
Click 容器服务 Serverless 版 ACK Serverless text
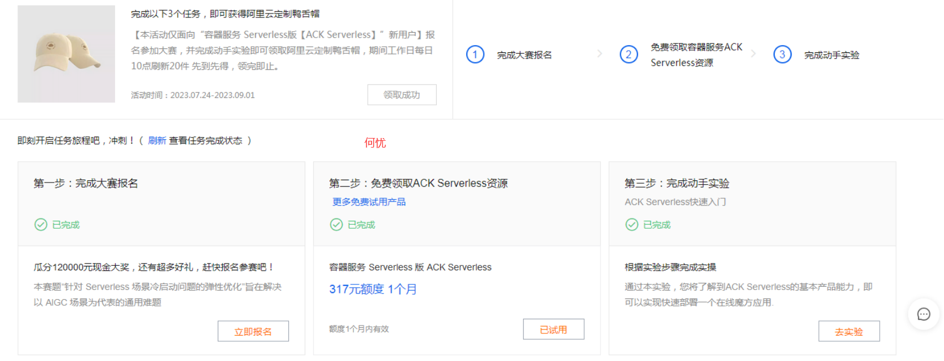click(x=410, y=267)
